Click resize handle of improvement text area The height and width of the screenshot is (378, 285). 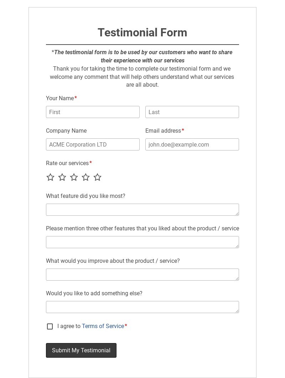237,279
